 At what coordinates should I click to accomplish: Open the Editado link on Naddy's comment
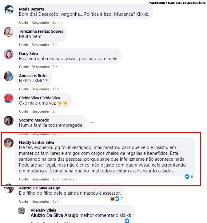click(x=68, y=179)
